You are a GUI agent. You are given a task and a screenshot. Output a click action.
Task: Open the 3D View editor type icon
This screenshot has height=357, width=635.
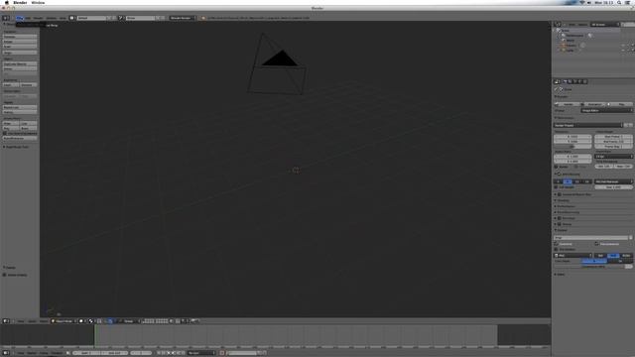(x=5, y=321)
